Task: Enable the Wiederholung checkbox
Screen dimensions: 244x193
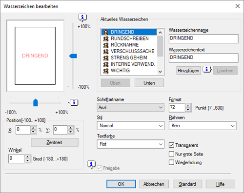Action: click(x=171, y=162)
